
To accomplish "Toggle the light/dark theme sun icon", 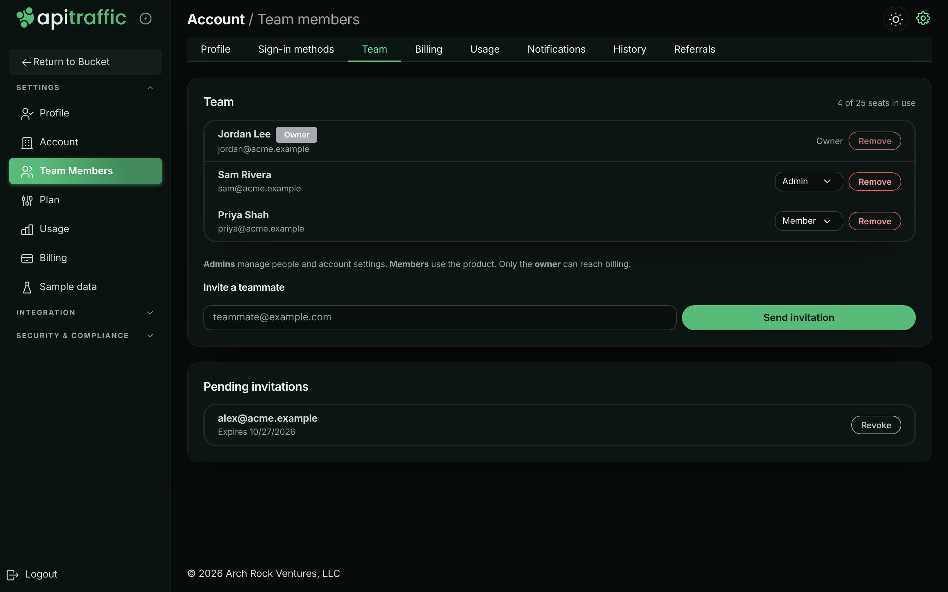I will [x=896, y=19].
